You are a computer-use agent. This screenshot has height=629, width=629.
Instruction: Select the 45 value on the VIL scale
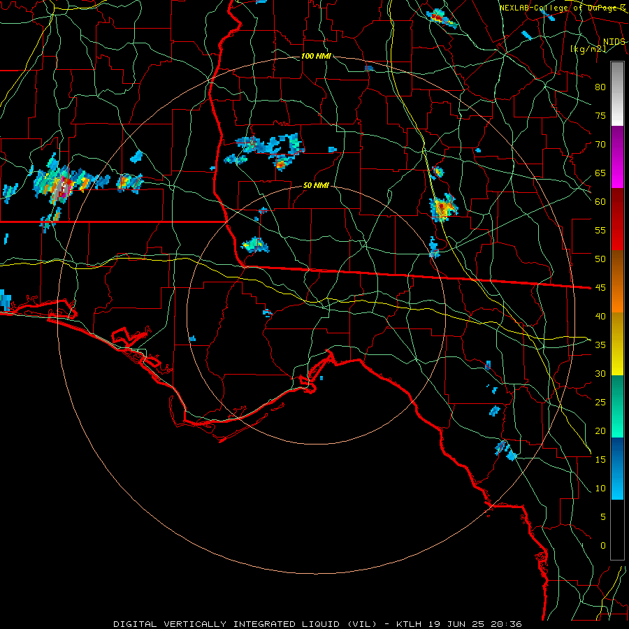600,288
